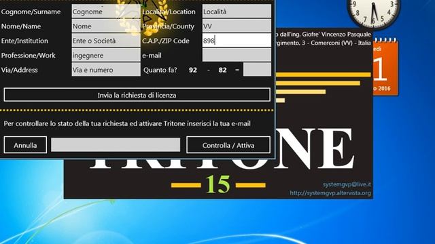Click Invia la richiesta di licenza button

tap(137, 95)
